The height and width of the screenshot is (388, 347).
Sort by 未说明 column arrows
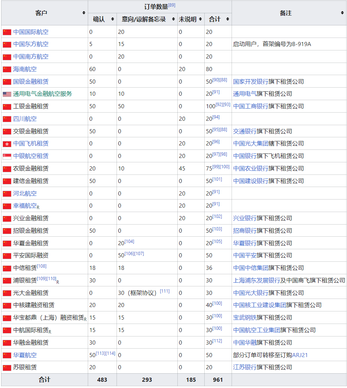pos(200,19)
